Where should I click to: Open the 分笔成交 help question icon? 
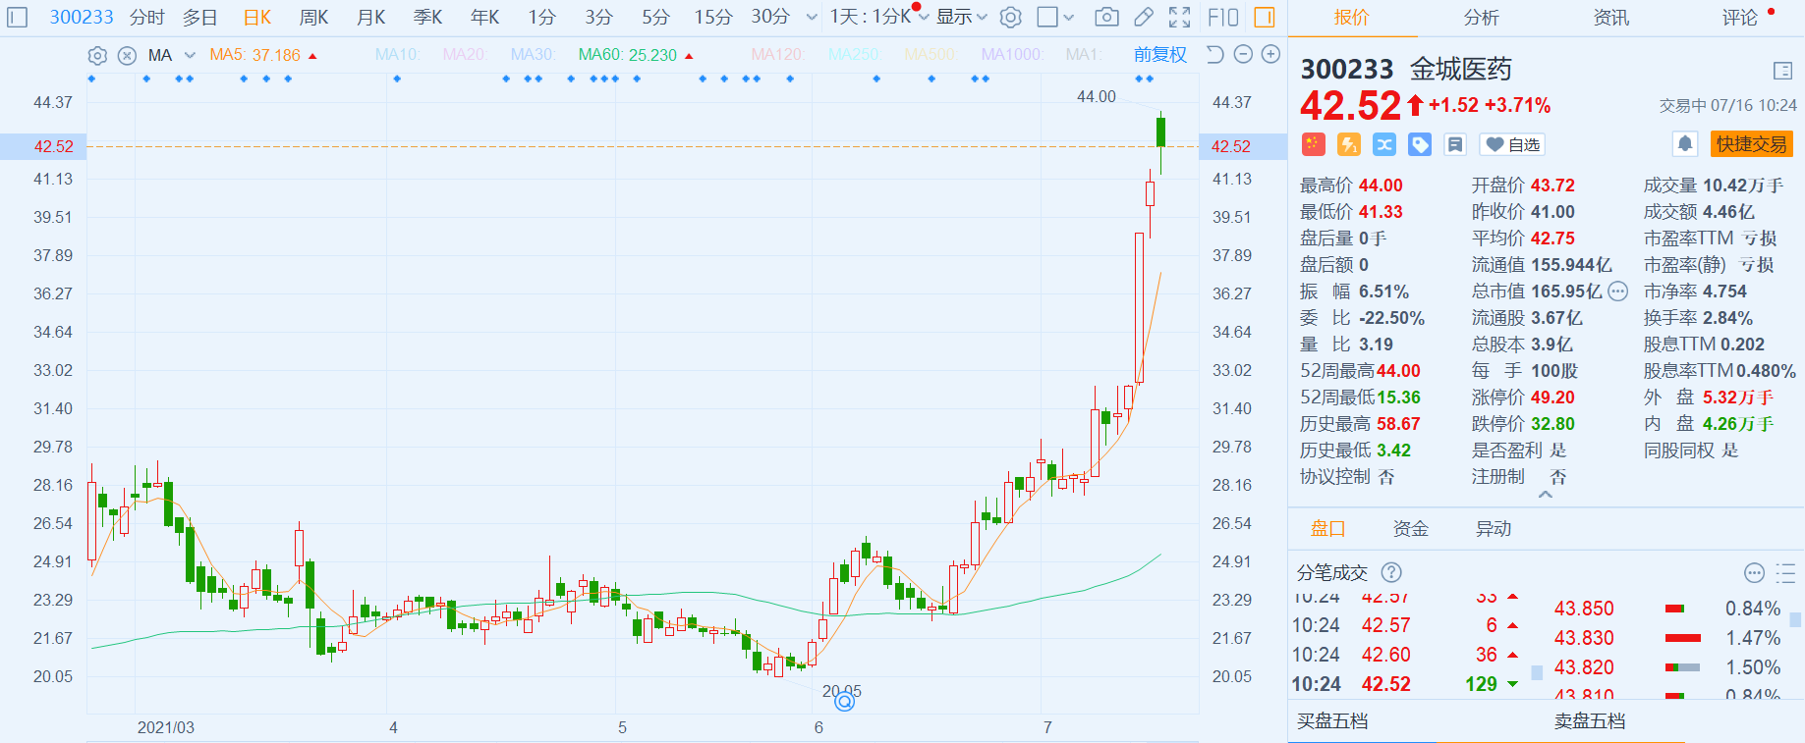click(x=1391, y=572)
